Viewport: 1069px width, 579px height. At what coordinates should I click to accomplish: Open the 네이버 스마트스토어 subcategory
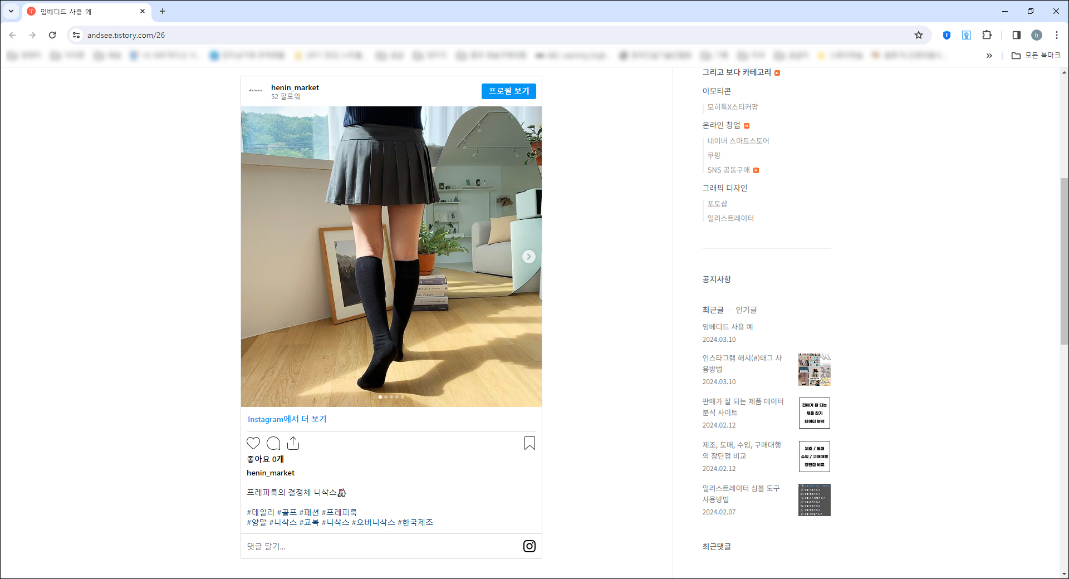coord(738,141)
